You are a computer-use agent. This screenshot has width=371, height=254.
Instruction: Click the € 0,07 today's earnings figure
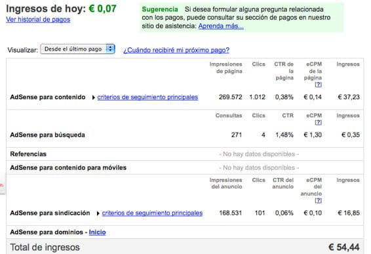[x=102, y=9]
